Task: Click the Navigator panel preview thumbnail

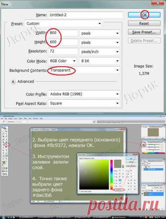Action: tap(153, 132)
